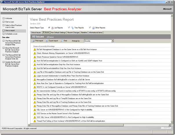Open the Non-Default Settings tab
The height and width of the screenshot is (135, 175).
point(59,33)
